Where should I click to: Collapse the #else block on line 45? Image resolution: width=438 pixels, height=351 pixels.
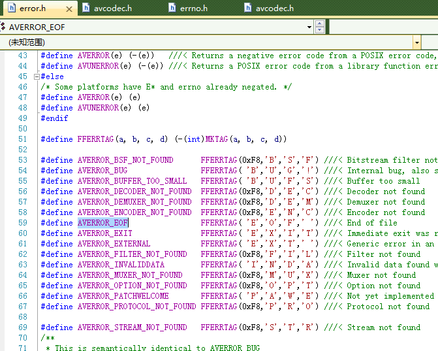[x=37, y=76]
